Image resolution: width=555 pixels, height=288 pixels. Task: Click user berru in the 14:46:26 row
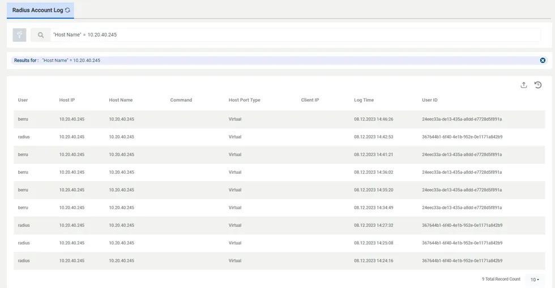coord(23,119)
